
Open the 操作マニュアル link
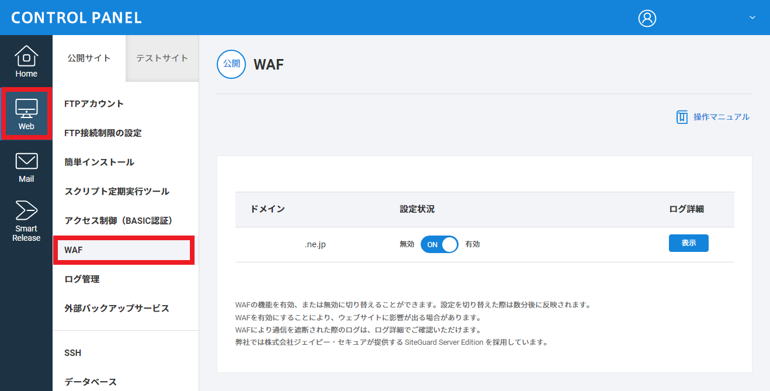point(721,117)
